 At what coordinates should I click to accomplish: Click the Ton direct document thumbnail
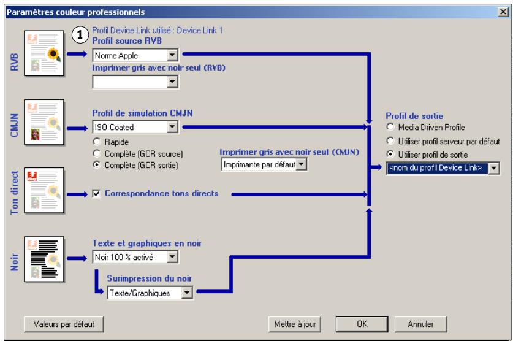44,191
